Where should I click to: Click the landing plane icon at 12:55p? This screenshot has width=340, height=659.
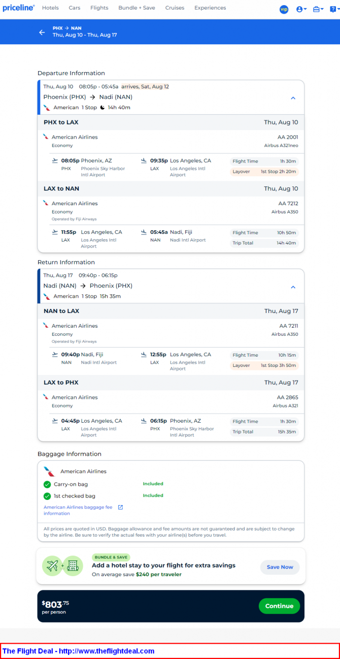pyautogui.click(x=144, y=355)
